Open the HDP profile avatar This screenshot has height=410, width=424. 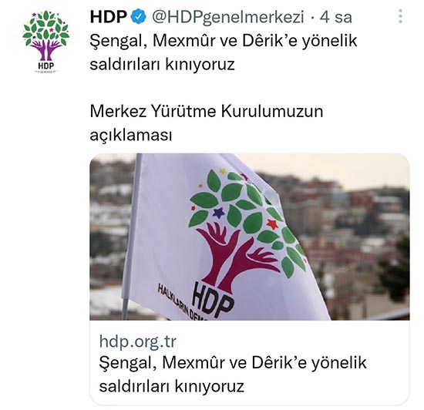46,42
